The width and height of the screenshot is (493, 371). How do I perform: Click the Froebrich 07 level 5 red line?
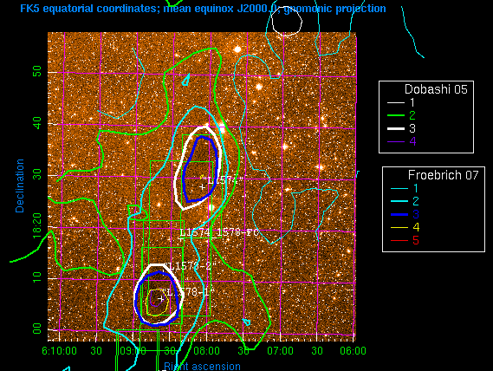pyautogui.click(x=399, y=241)
